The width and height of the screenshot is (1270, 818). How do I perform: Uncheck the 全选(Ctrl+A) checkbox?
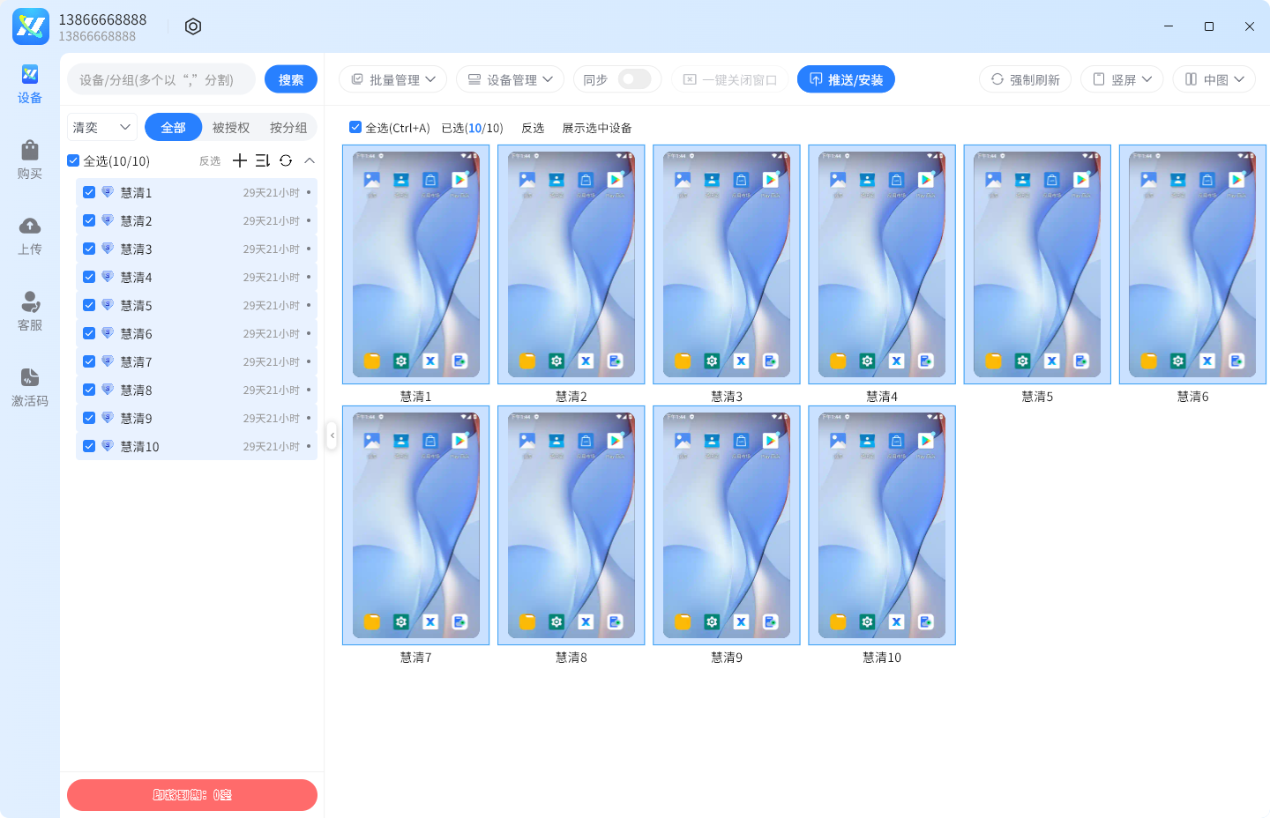[355, 127]
